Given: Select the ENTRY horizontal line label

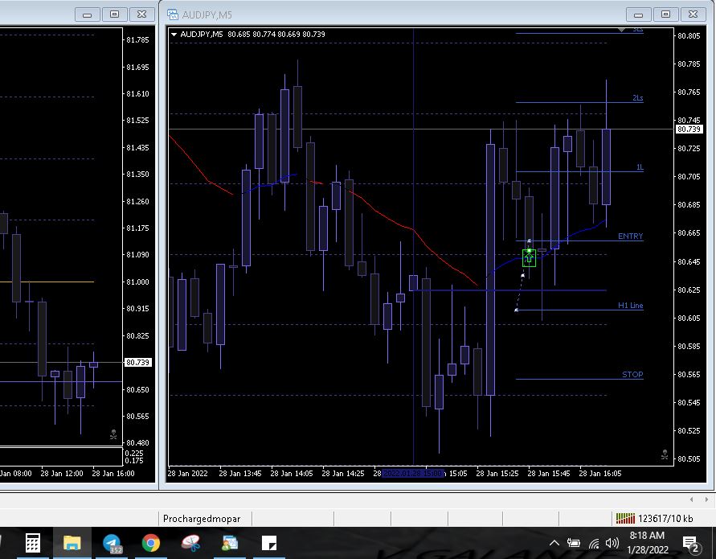Looking at the screenshot, I should click(630, 236).
